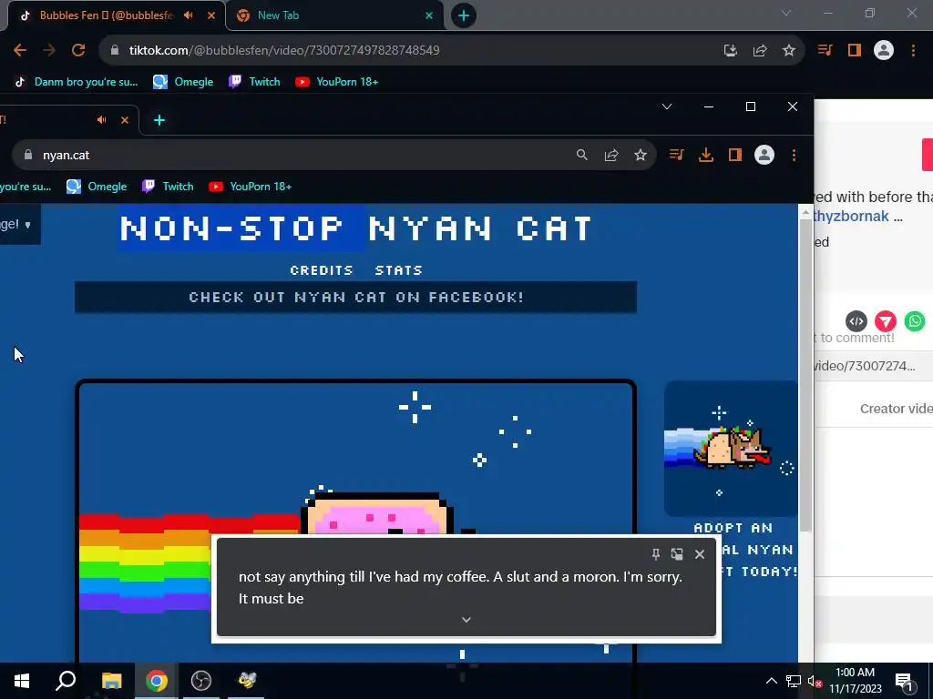Open Twitch bookmark in nyan.cat window
Screen dimensions: 933x699
168,187
